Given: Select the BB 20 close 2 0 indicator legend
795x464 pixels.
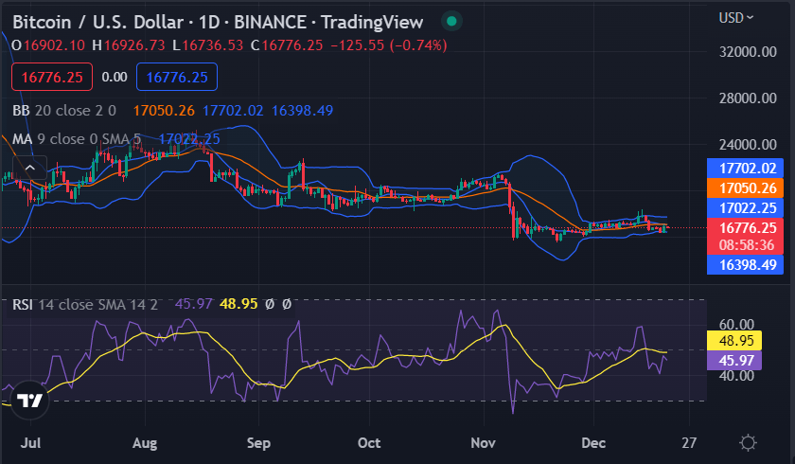Looking at the screenshot, I should (64, 111).
